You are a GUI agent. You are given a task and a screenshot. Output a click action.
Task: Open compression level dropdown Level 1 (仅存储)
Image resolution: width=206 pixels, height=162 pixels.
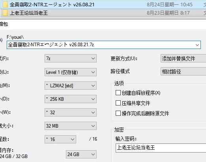[x=71, y=72]
